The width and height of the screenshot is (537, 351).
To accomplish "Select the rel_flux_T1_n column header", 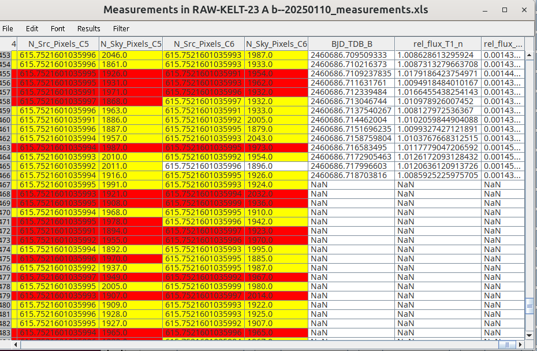I will point(438,43).
